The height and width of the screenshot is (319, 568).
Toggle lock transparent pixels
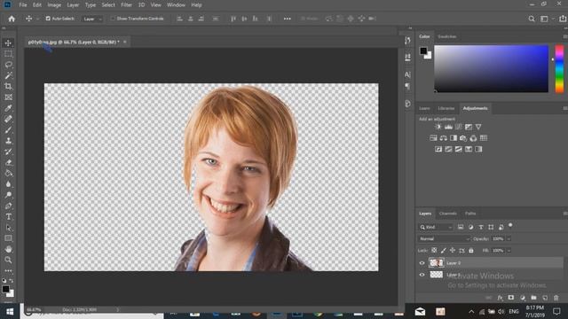[434, 250]
